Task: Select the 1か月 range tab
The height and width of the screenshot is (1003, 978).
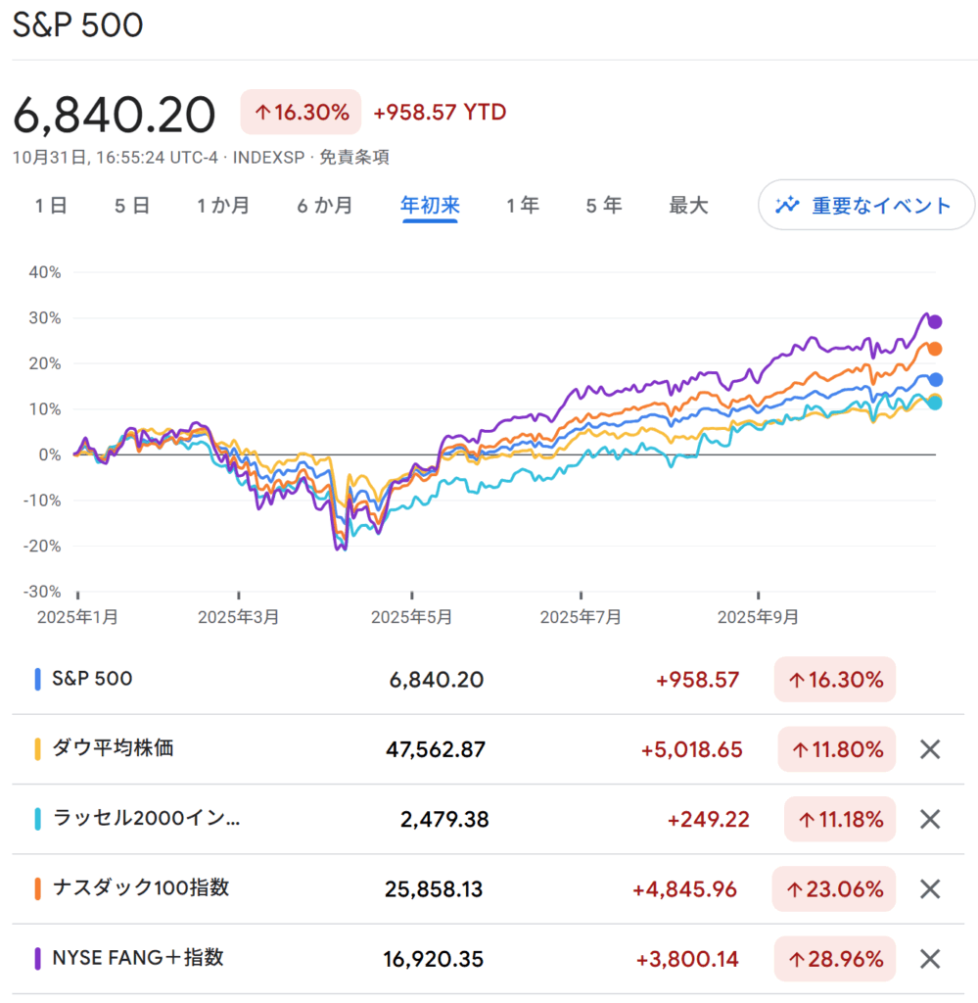Action: coord(223,206)
